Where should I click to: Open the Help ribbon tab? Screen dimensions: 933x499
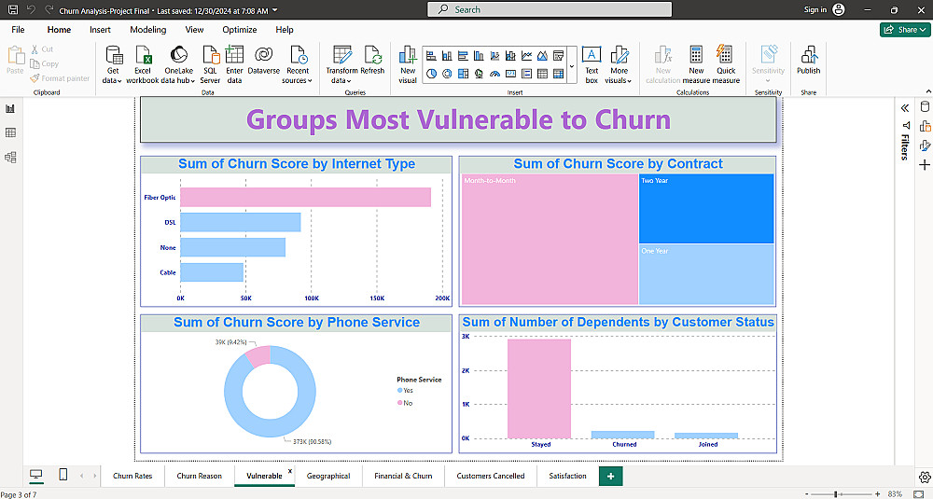pos(285,30)
